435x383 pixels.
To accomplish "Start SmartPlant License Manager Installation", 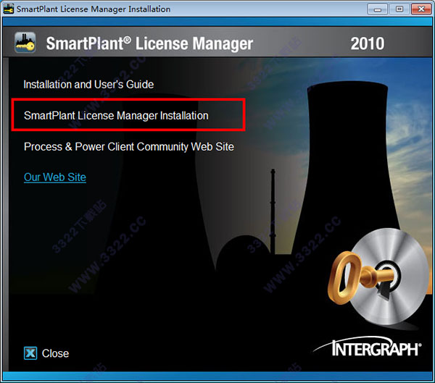I will [116, 115].
